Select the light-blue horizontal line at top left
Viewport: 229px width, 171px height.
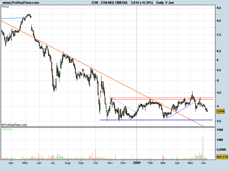(13, 18)
